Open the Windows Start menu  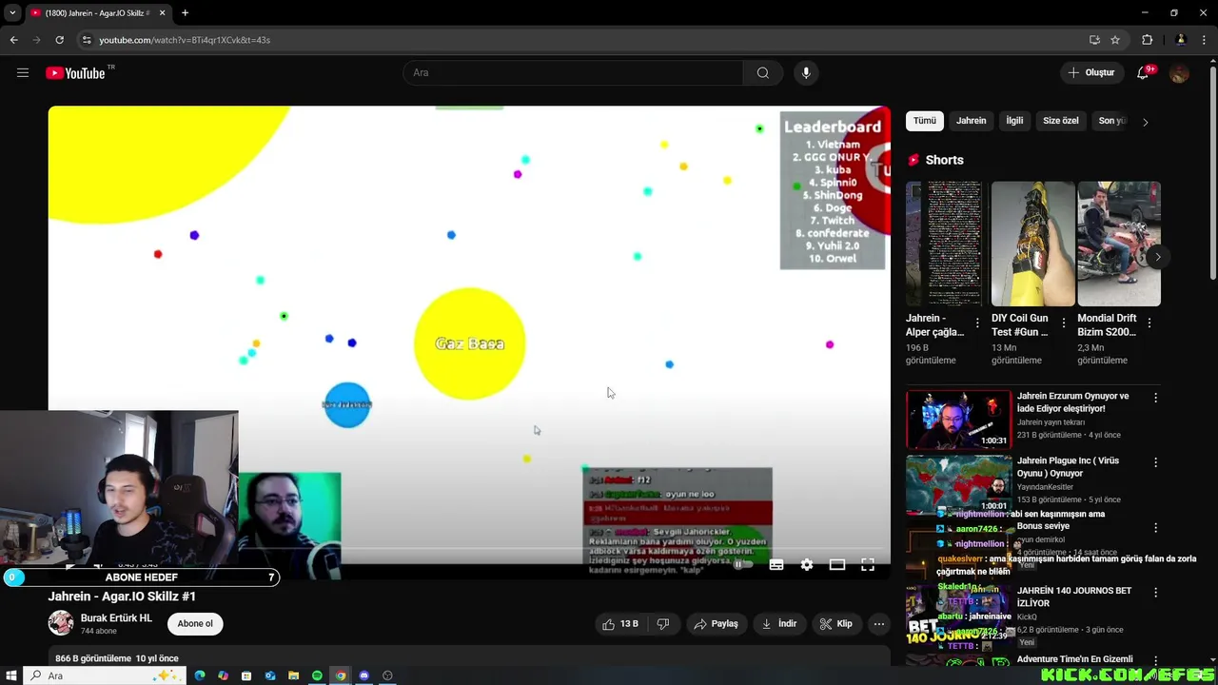click(x=11, y=675)
